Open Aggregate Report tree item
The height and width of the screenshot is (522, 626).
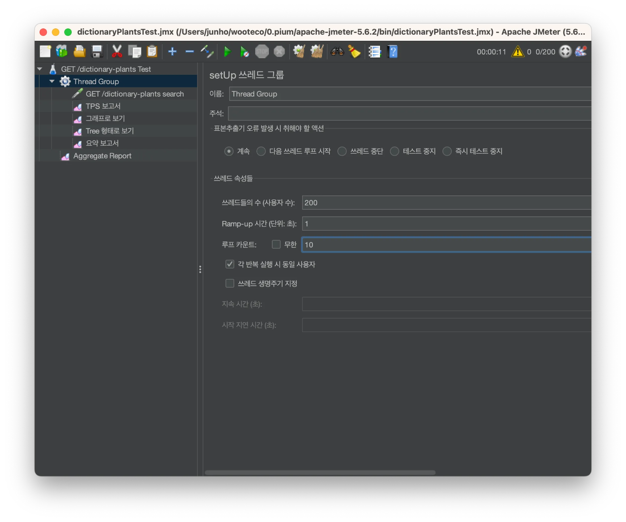(102, 156)
